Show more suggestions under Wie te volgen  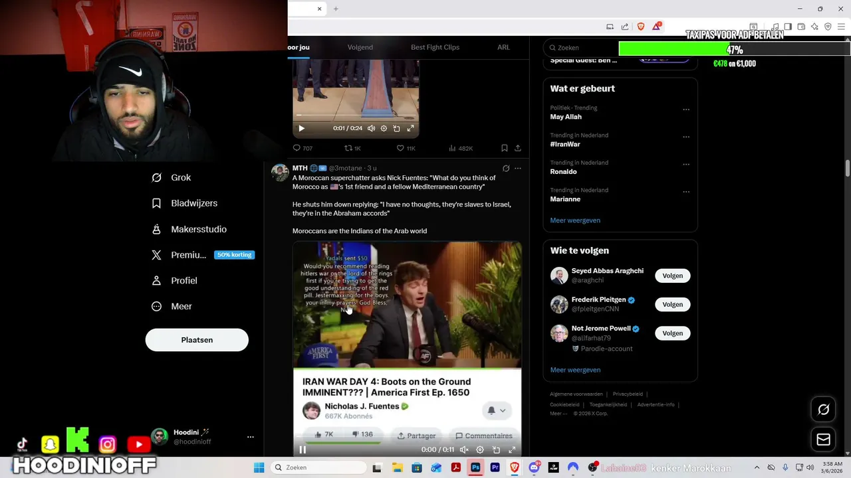click(575, 370)
